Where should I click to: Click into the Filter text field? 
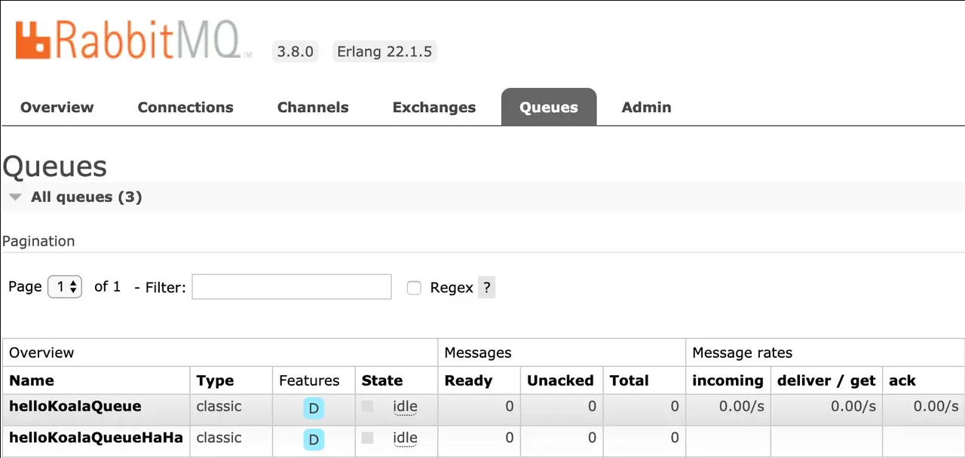tap(292, 287)
